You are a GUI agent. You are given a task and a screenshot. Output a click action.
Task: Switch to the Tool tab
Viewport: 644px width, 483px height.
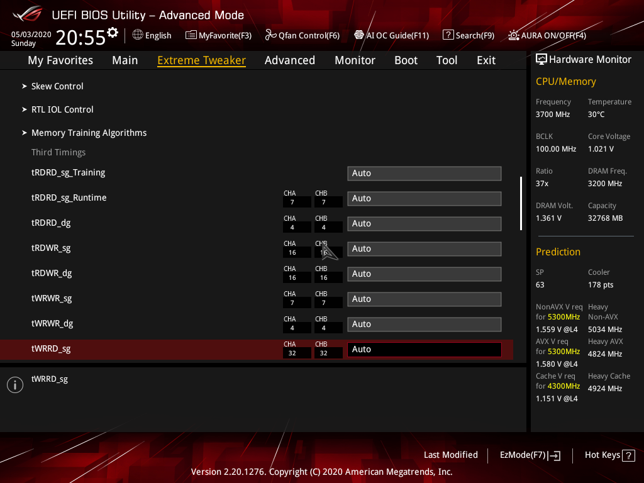tap(447, 60)
